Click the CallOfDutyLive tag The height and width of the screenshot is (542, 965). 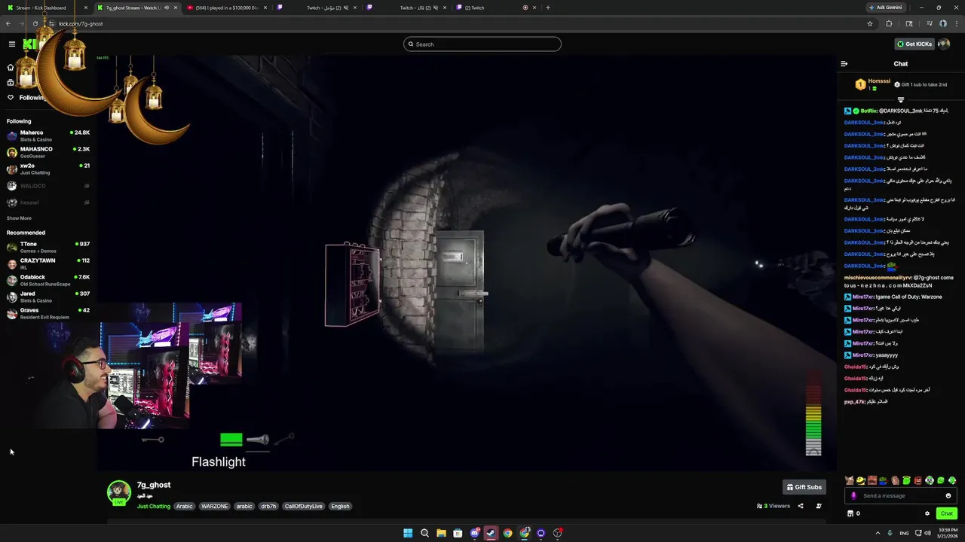coord(303,507)
